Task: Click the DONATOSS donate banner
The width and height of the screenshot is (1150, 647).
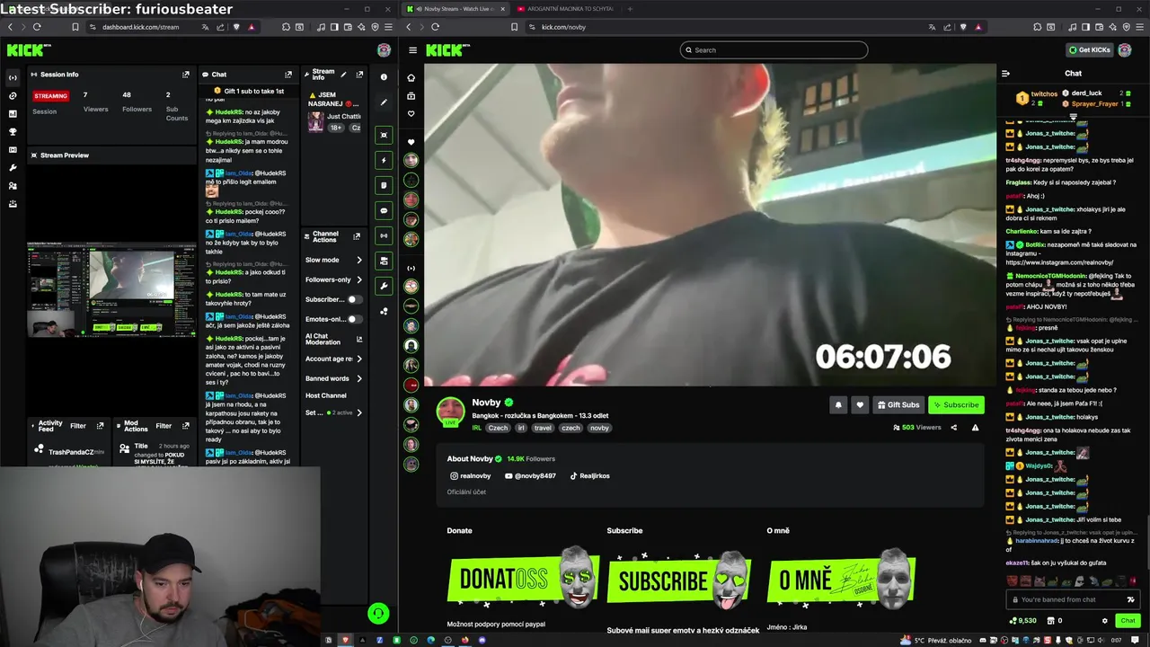Action: point(523,578)
